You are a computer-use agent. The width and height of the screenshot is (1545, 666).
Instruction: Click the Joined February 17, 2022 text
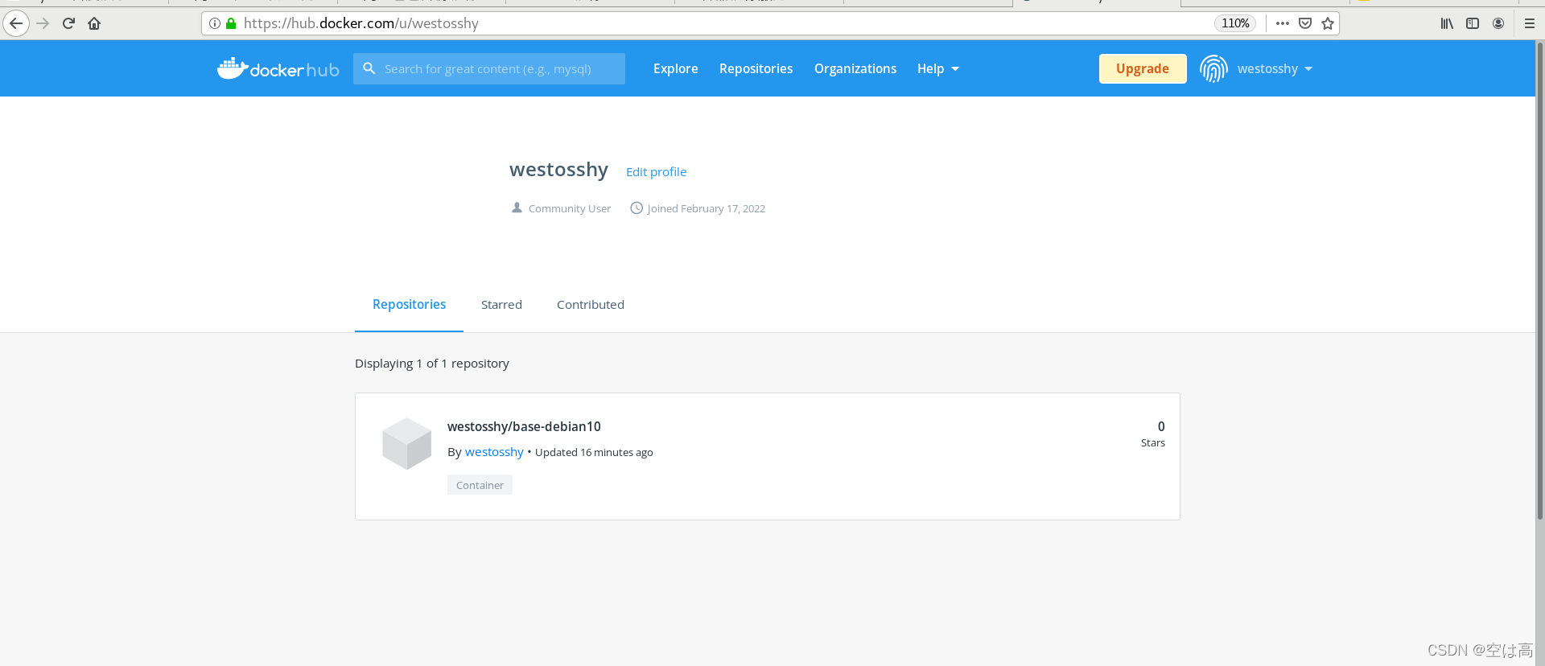pos(706,208)
